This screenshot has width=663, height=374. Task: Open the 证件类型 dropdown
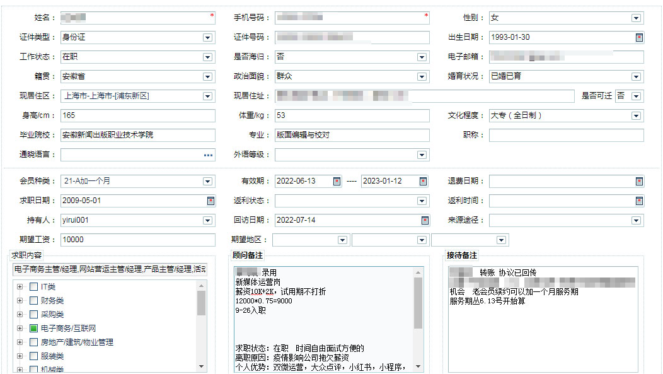(207, 38)
